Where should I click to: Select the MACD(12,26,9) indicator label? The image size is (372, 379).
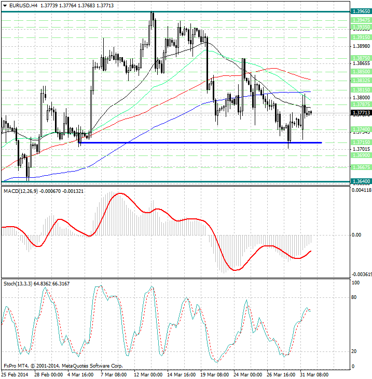point(21,191)
